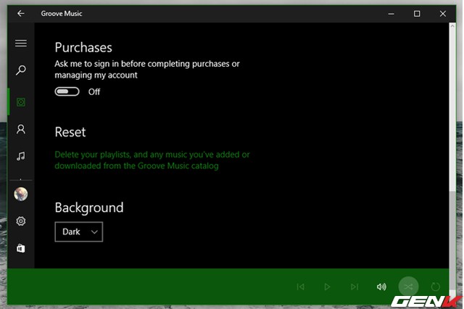
Task: Click the Groove Music title text
Action: [x=62, y=14]
